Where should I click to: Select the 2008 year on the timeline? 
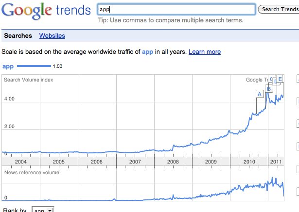173,162
